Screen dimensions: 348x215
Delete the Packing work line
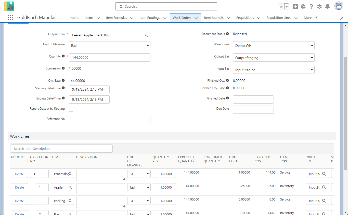click(19, 201)
